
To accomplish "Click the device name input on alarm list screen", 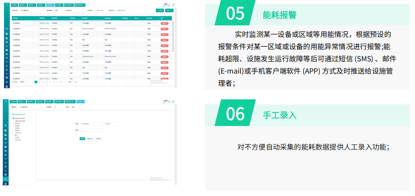I will 80,10.
